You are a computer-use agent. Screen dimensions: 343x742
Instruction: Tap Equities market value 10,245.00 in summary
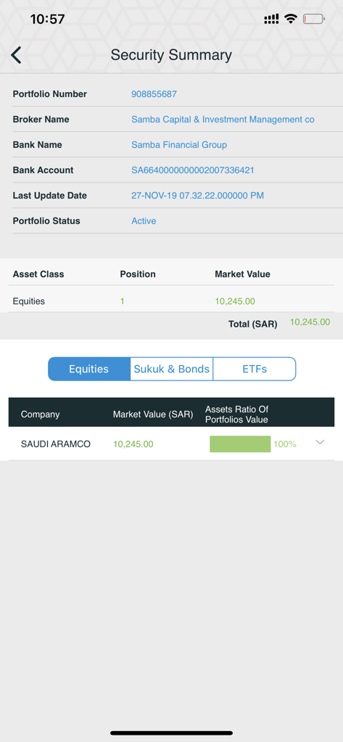[x=235, y=301]
